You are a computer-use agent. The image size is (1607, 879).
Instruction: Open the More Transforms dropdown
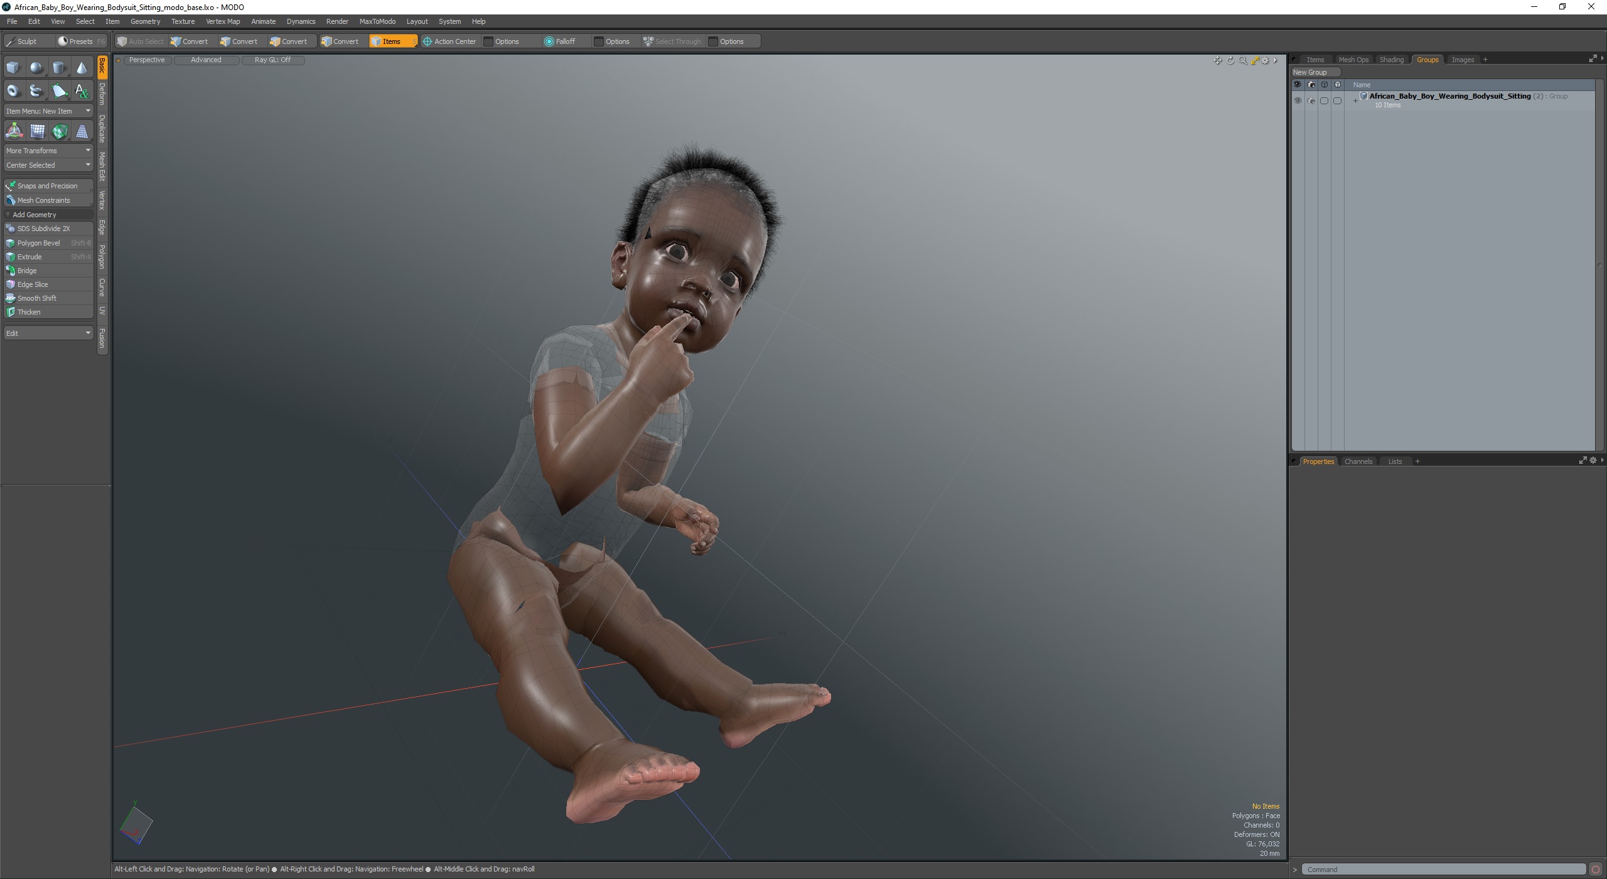[x=48, y=151]
